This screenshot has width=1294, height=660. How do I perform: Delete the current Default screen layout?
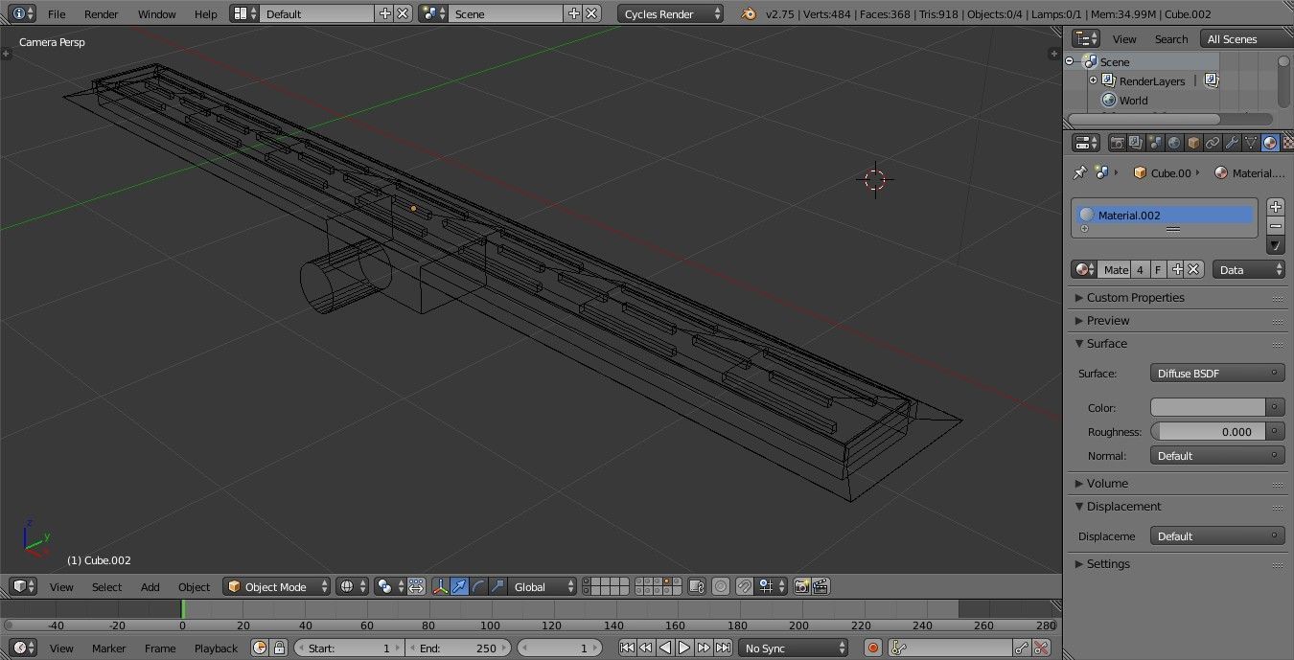pyautogui.click(x=403, y=13)
